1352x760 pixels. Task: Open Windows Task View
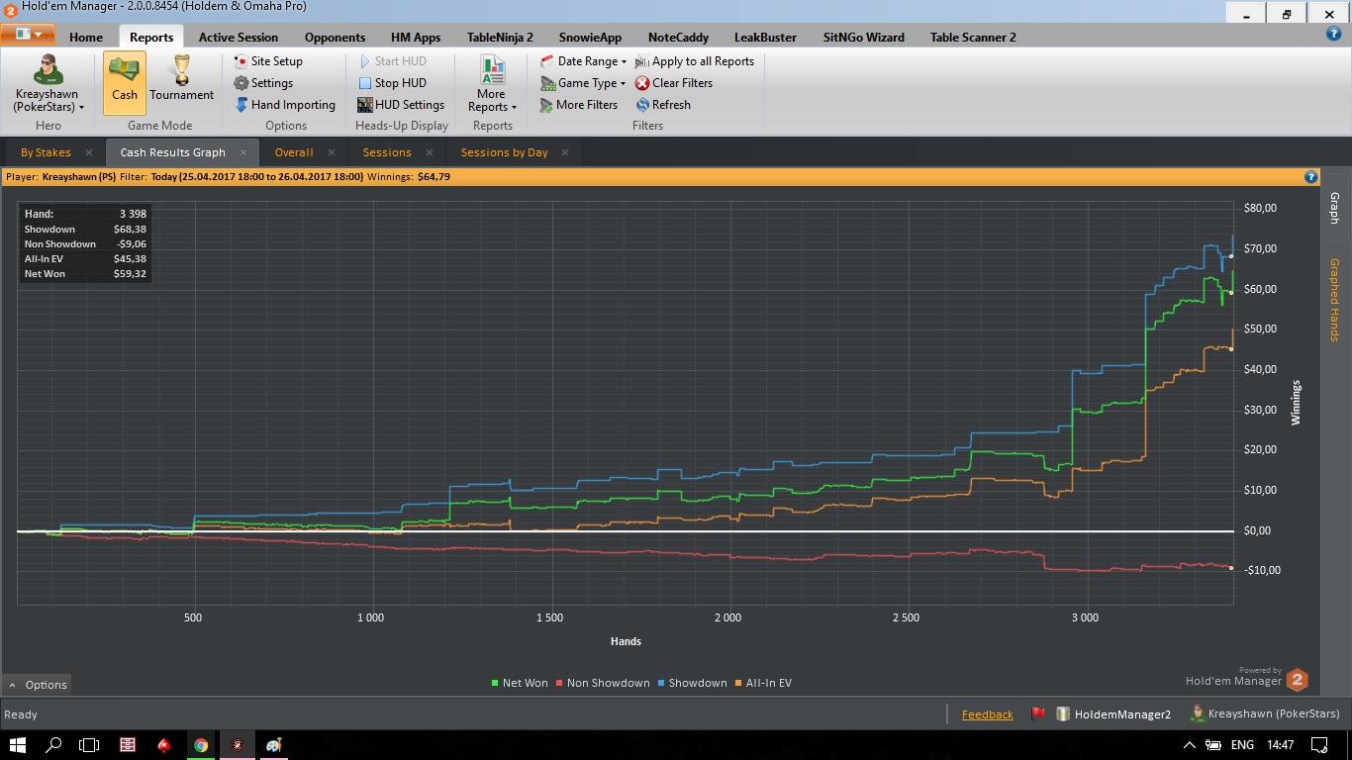pos(90,744)
